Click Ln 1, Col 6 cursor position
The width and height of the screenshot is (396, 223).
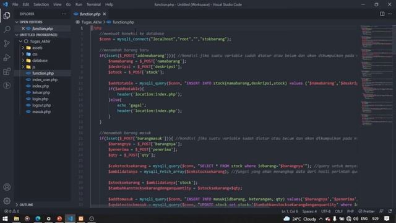290,211
